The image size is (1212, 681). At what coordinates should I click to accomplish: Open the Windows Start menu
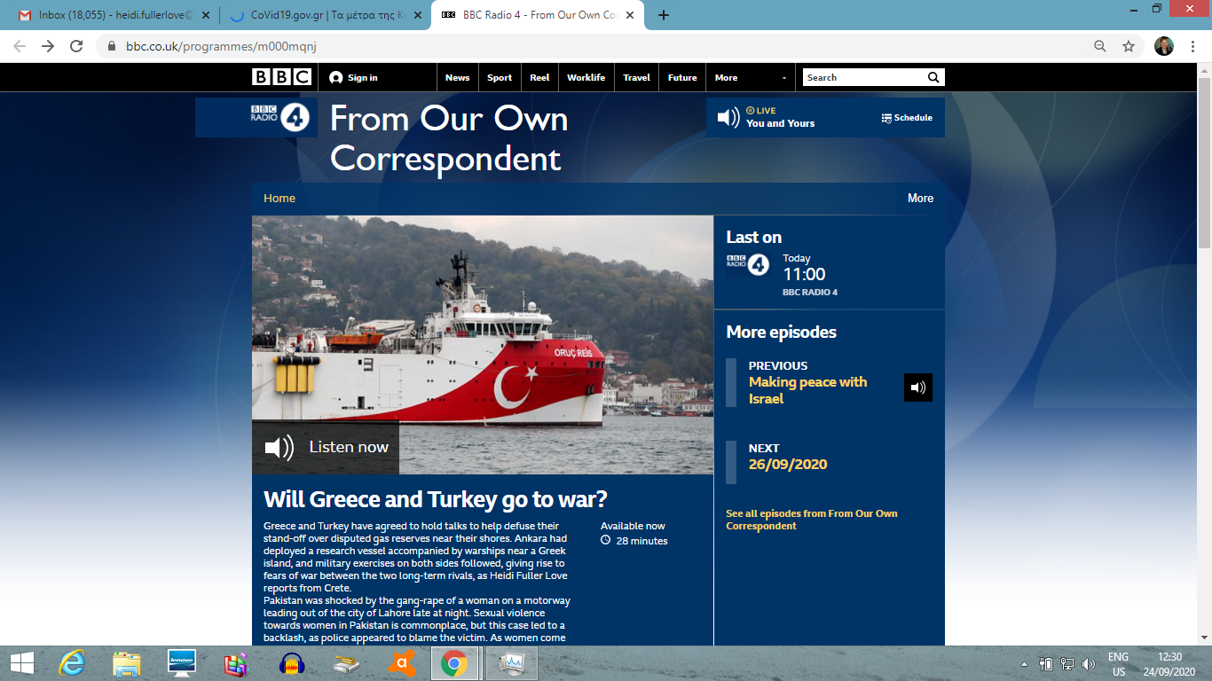(x=22, y=663)
